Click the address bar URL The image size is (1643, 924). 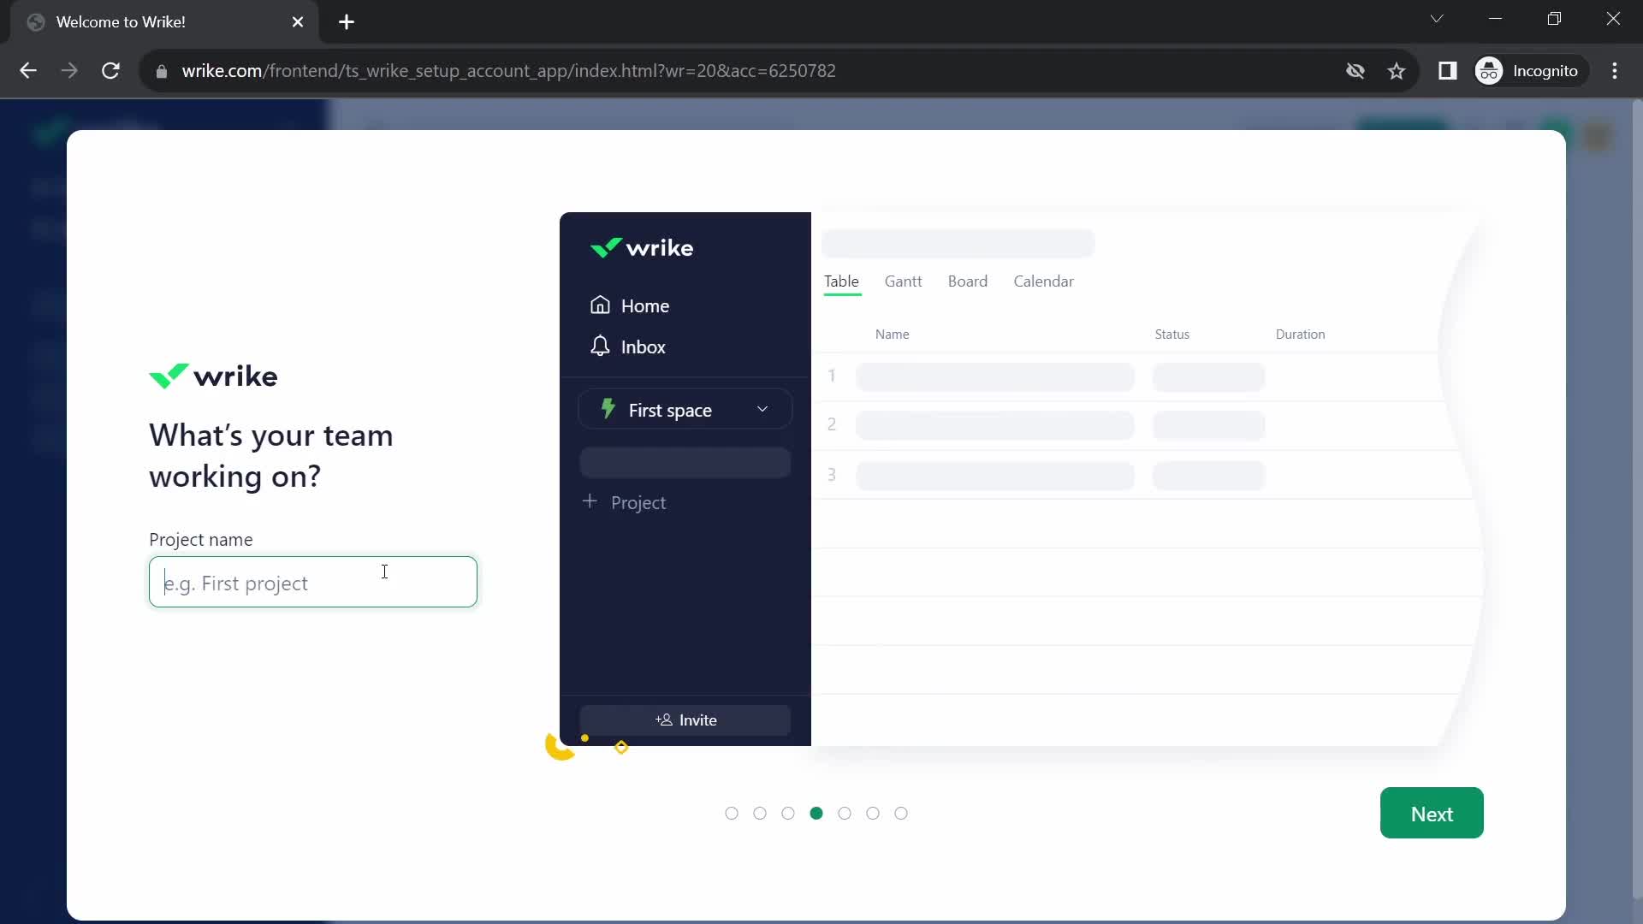pos(509,71)
